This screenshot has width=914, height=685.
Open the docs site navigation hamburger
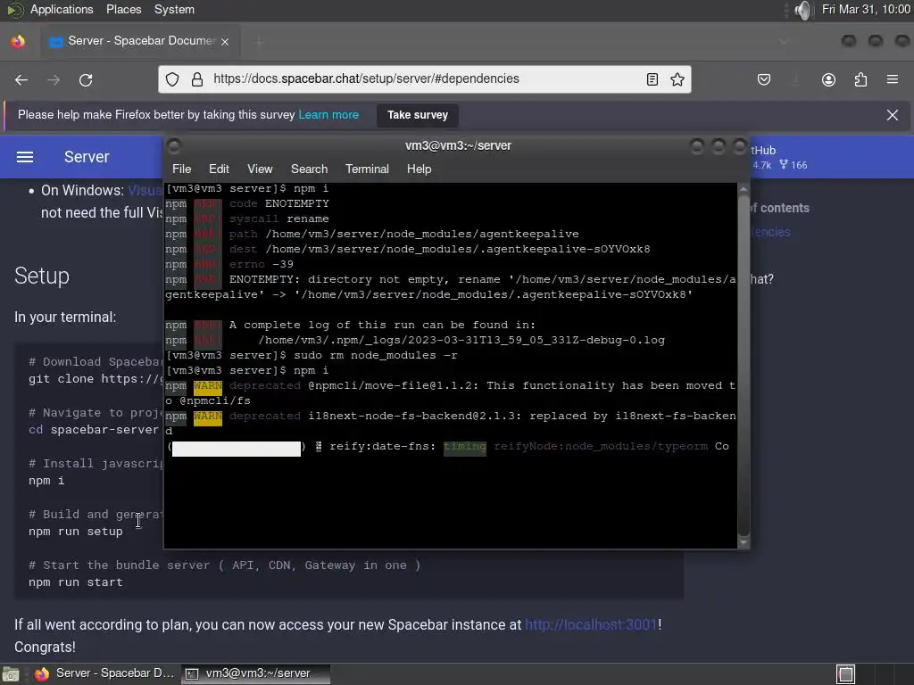[x=24, y=157]
